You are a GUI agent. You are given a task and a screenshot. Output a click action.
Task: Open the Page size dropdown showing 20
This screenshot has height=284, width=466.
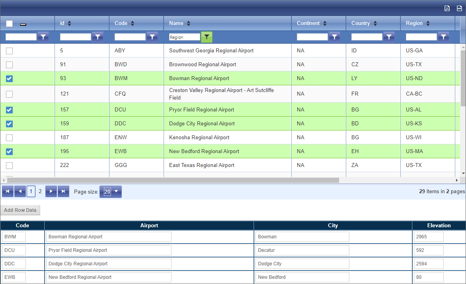[111, 192]
